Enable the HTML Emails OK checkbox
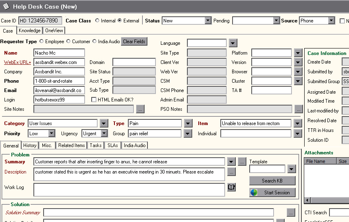 94,100
